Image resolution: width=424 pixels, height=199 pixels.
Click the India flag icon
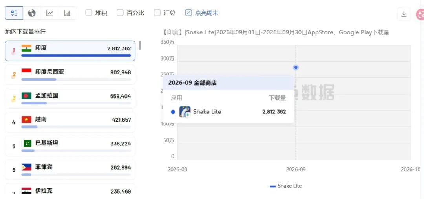tap(27, 48)
